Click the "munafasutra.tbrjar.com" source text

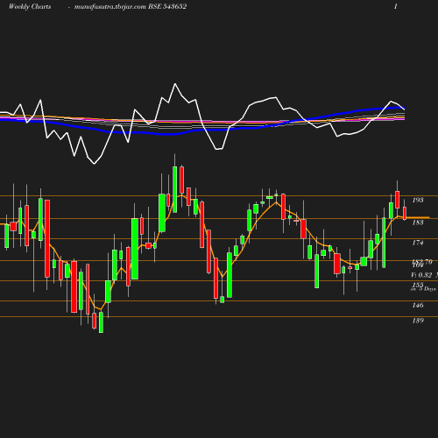click(x=110, y=6)
